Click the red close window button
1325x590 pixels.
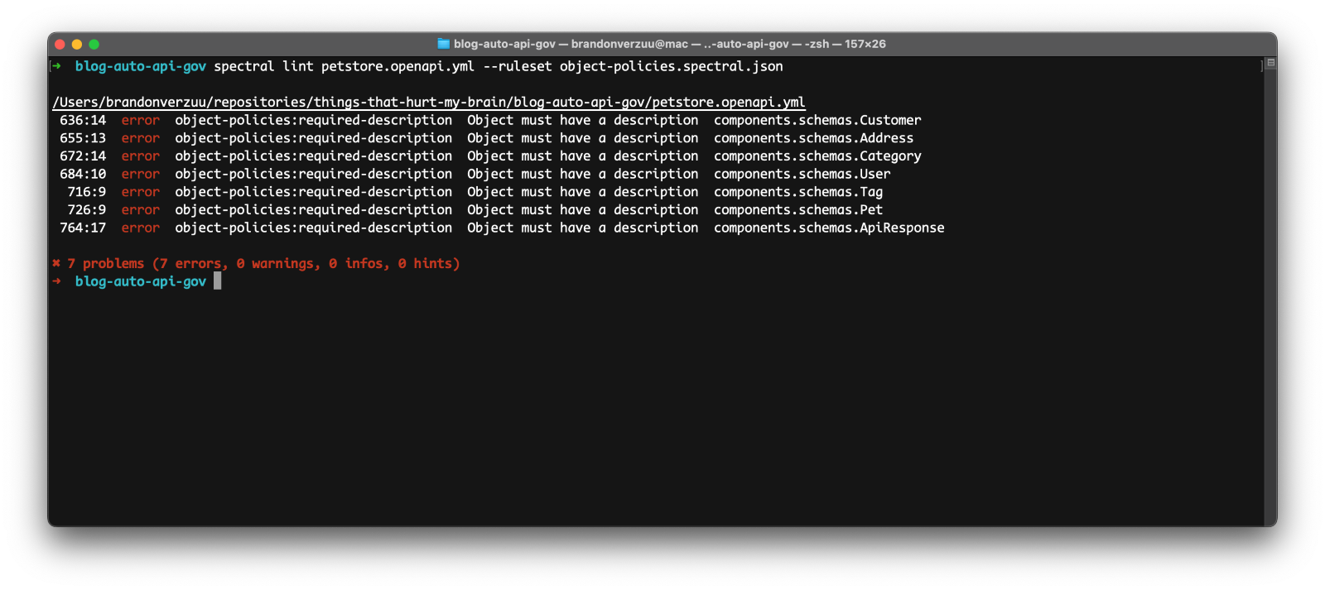click(60, 44)
